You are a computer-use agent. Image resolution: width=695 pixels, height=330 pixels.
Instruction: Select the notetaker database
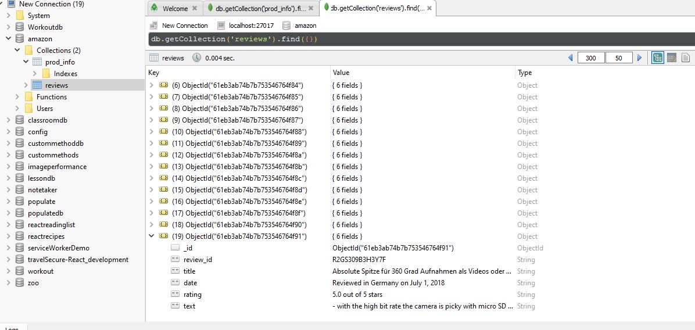point(42,189)
